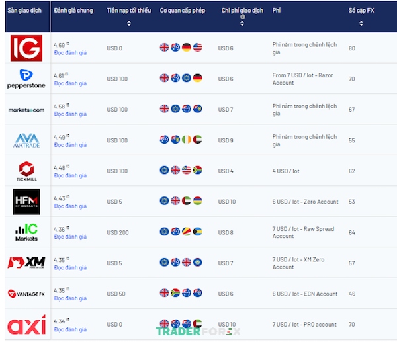
Task: Select 'From 7 USD / lot - Razor Account'
Action: pyautogui.click(x=303, y=79)
